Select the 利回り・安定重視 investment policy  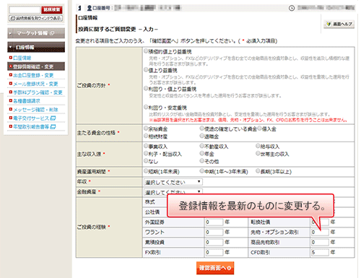click(146, 107)
